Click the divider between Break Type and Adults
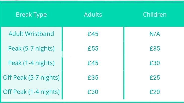 tap(62, 63)
